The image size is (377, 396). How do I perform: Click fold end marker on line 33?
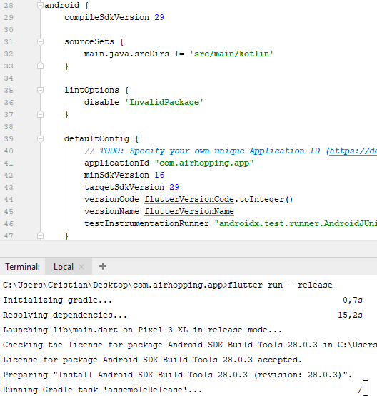click(x=40, y=66)
